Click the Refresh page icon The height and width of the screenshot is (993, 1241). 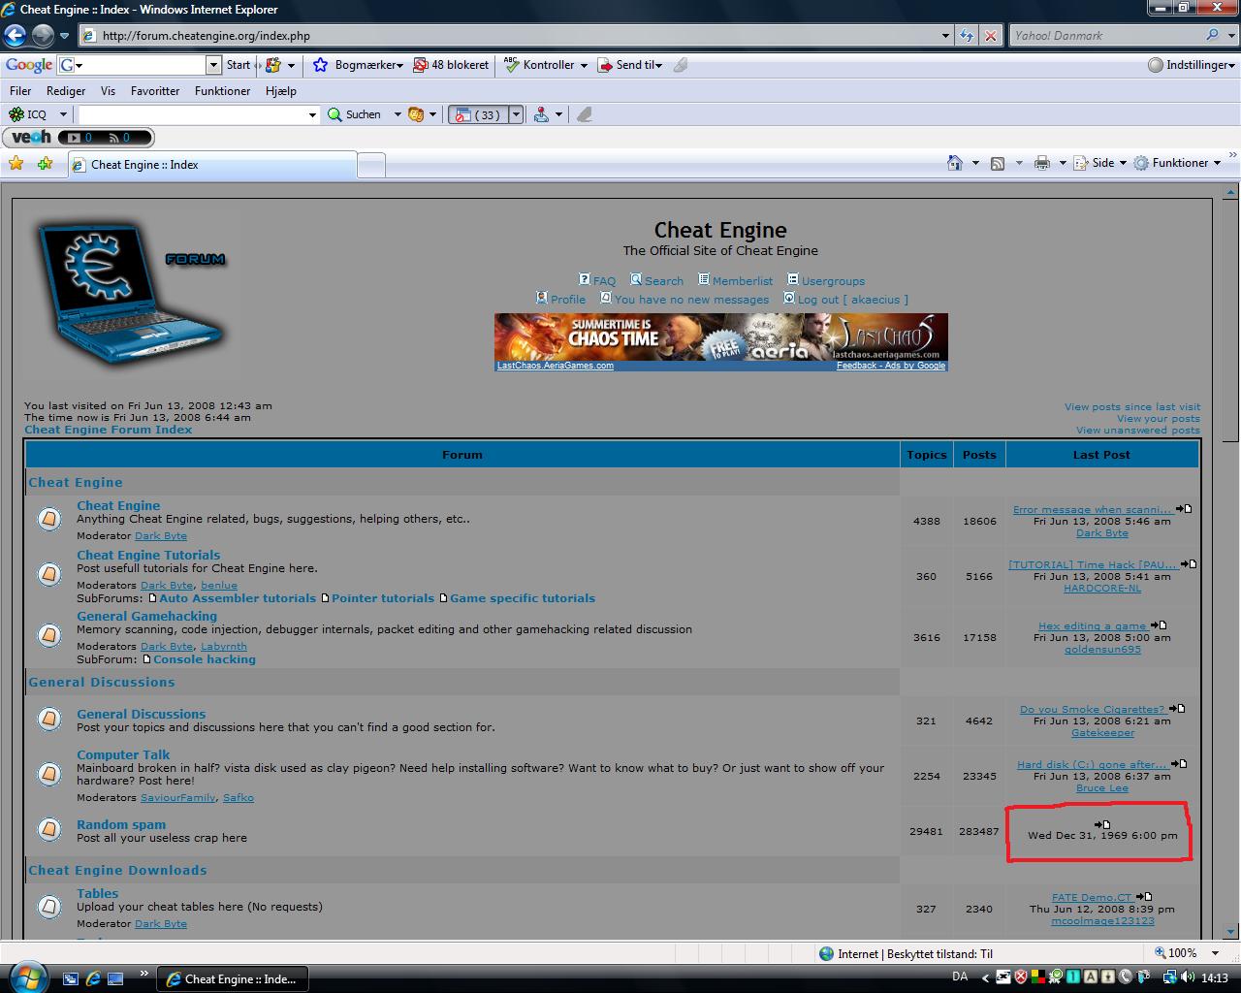967,36
